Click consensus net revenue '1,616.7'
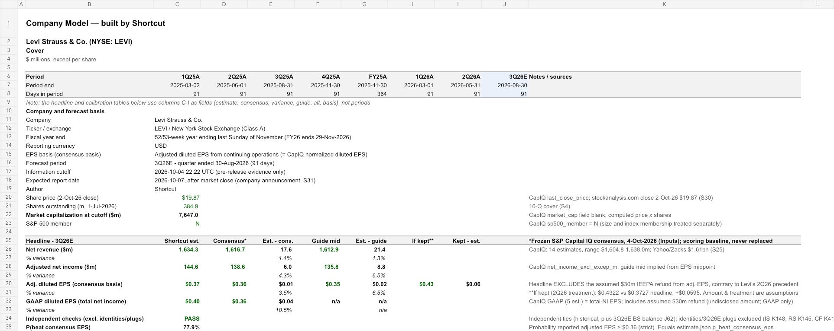 coord(235,250)
